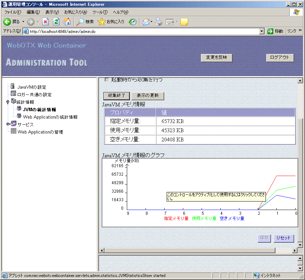Click the Forward navigation arrow
Image resolution: width=305 pixels, height=280 pixels.
point(31,22)
